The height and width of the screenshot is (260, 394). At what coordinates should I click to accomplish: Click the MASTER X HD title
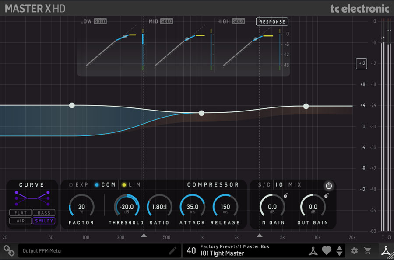pos(35,9)
